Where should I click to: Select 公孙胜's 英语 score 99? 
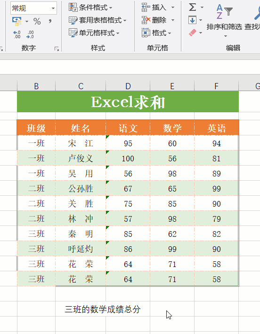(x=216, y=188)
